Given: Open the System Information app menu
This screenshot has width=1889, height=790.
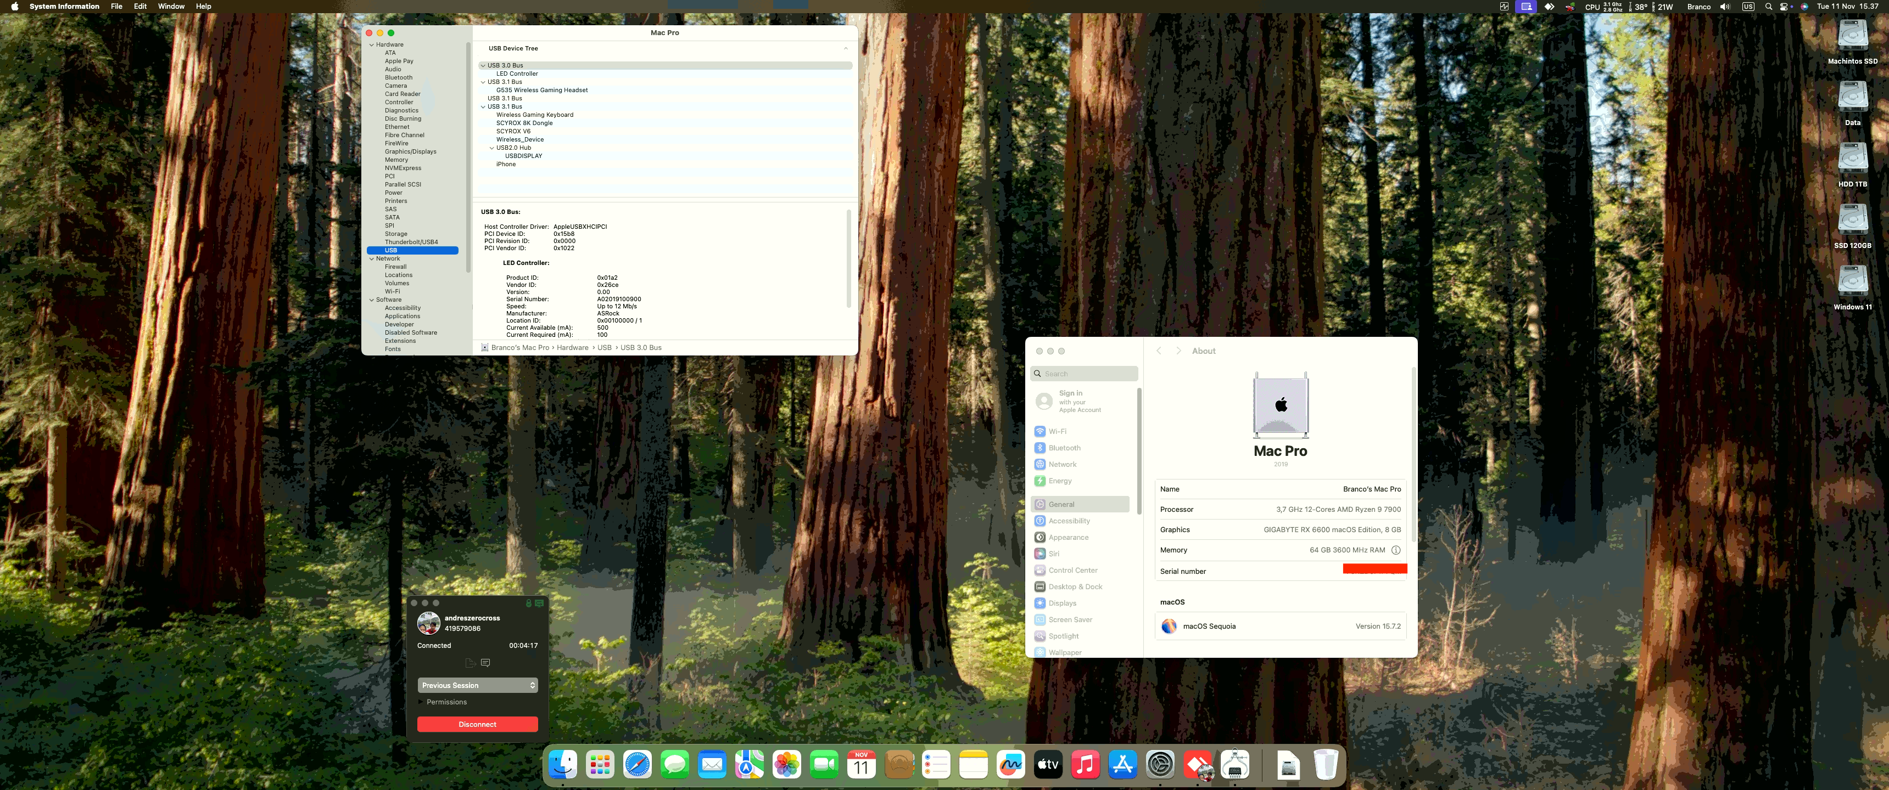Looking at the screenshot, I should tap(65, 7).
